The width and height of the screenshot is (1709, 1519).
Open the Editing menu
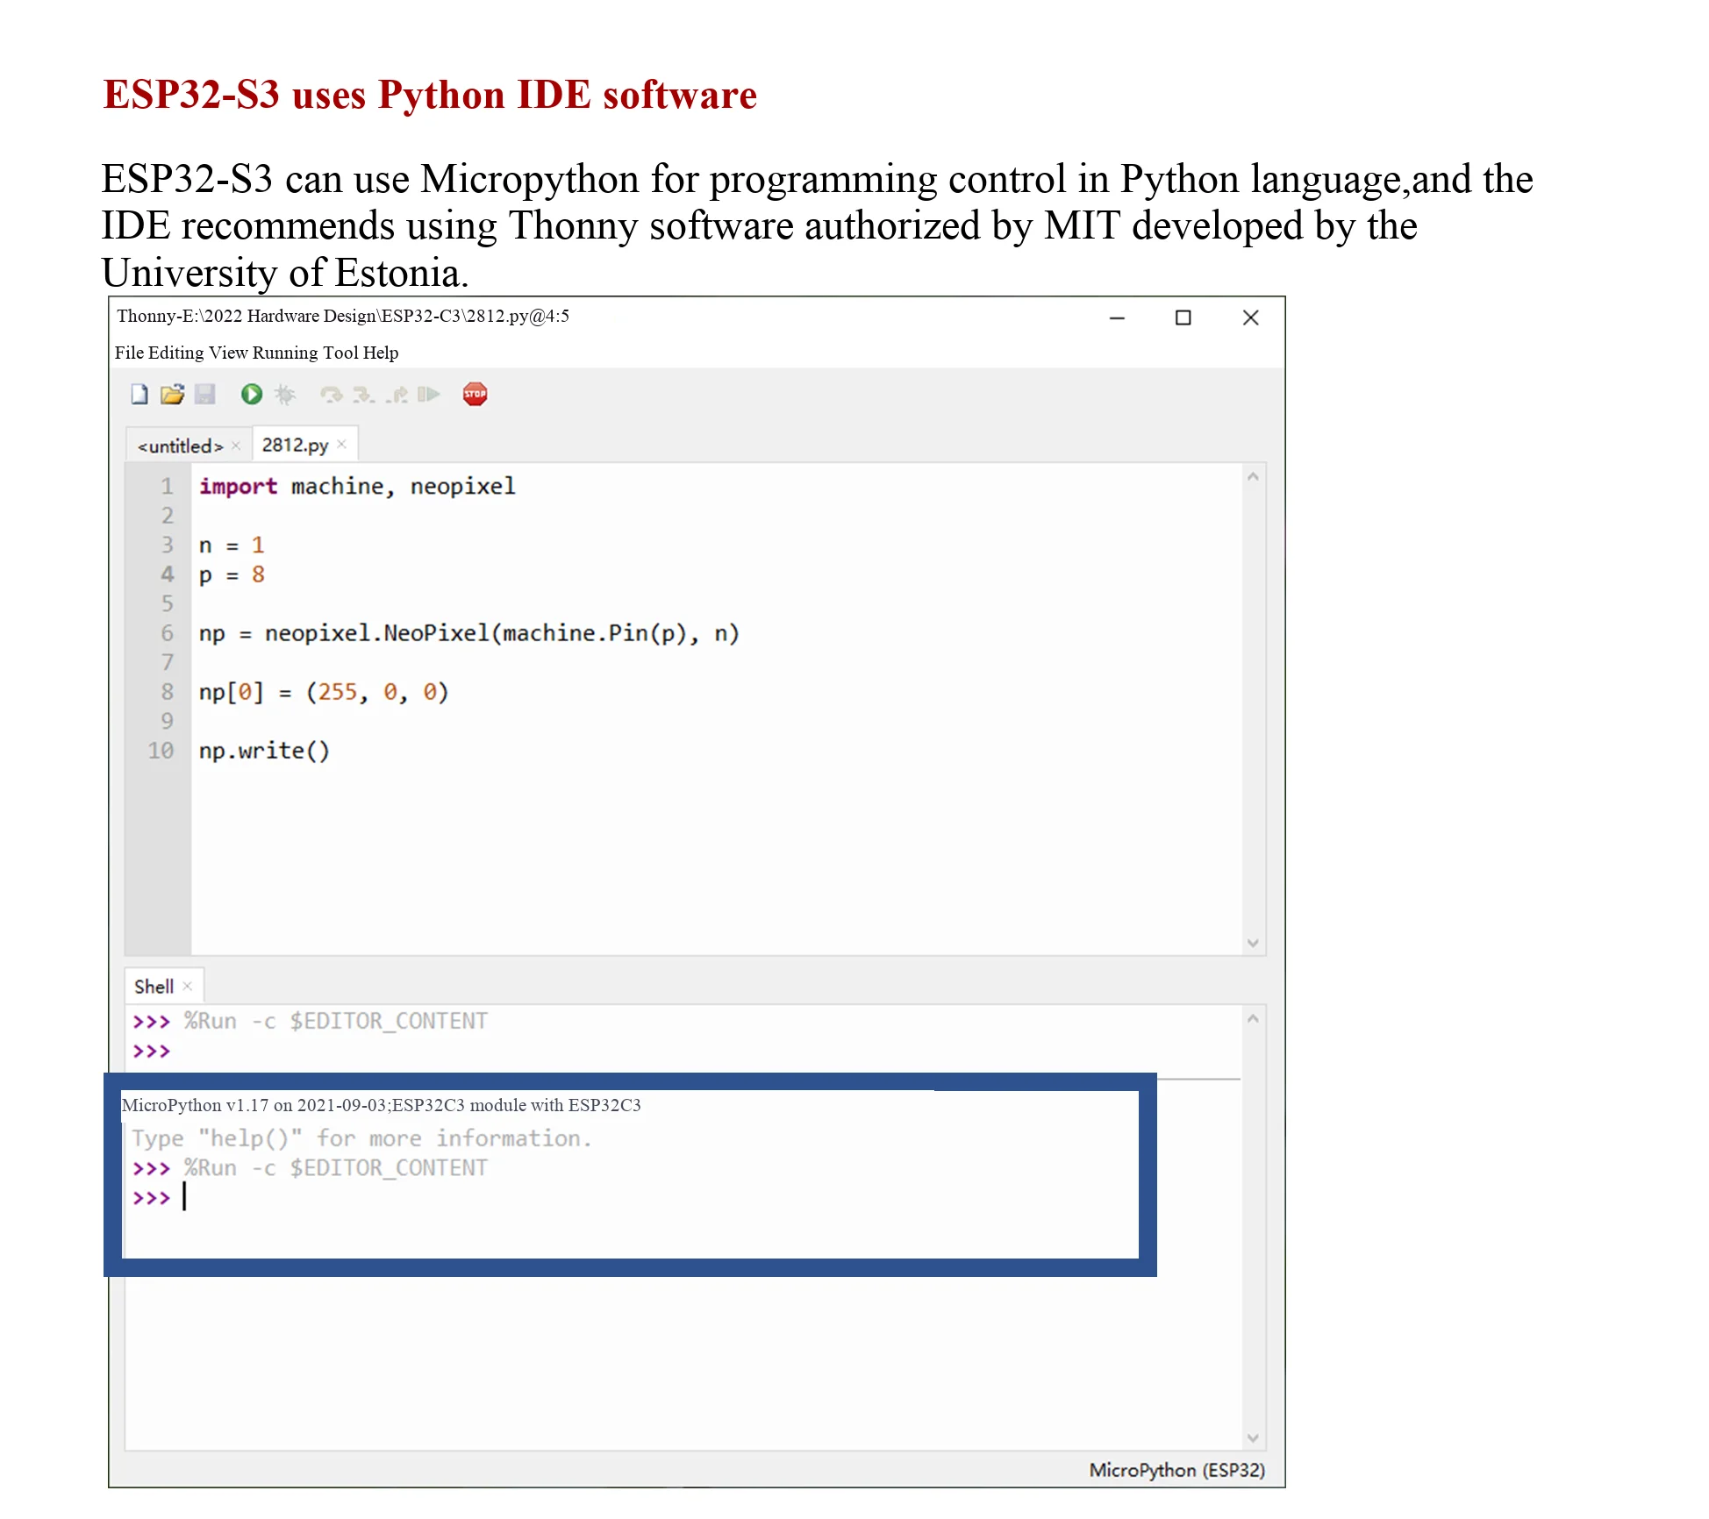[x=176, y=353]
